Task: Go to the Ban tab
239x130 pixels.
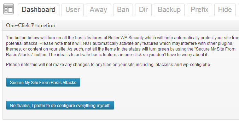Action: 123,10
